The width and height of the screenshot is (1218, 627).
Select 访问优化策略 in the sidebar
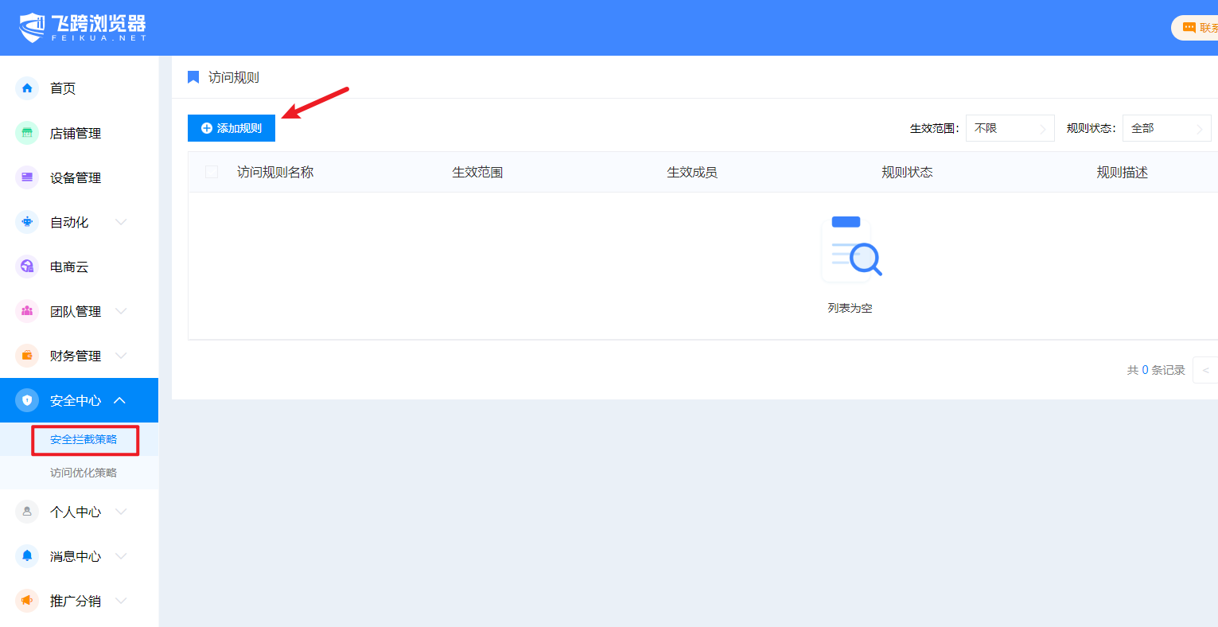pos(84,473)
